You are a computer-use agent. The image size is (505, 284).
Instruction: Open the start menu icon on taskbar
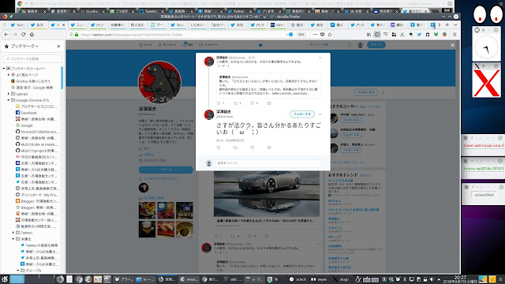pyautogui.click(x=5, y=278)
